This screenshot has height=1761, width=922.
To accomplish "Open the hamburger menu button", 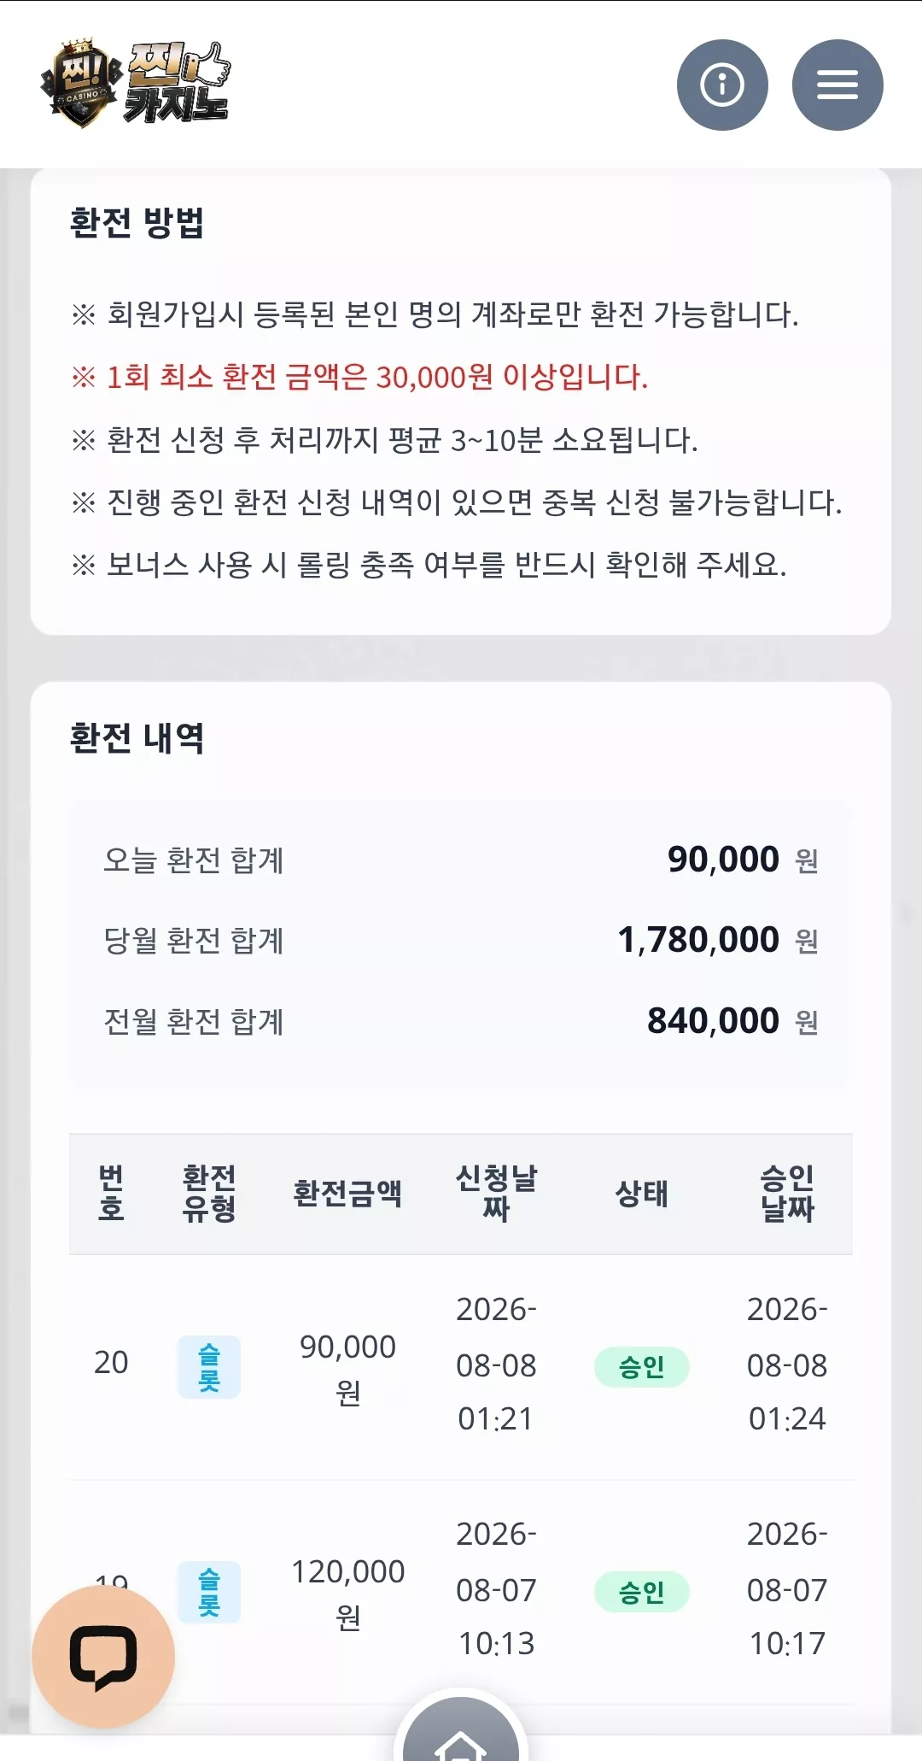I will pyautogui.click(x=837, y=85).
